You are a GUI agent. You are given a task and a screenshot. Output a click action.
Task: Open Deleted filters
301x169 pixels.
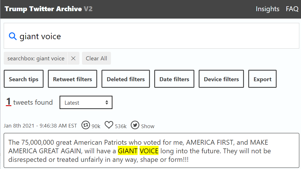point(126,79)
